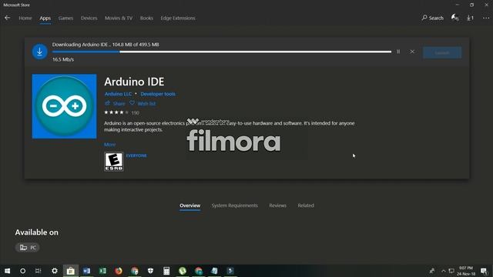Open Excel from the taskbar
Screen dimensions: 493x277
point(102,271)
